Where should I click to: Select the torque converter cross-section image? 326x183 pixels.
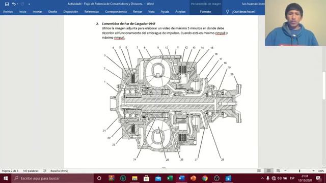[x=172, y=104]
